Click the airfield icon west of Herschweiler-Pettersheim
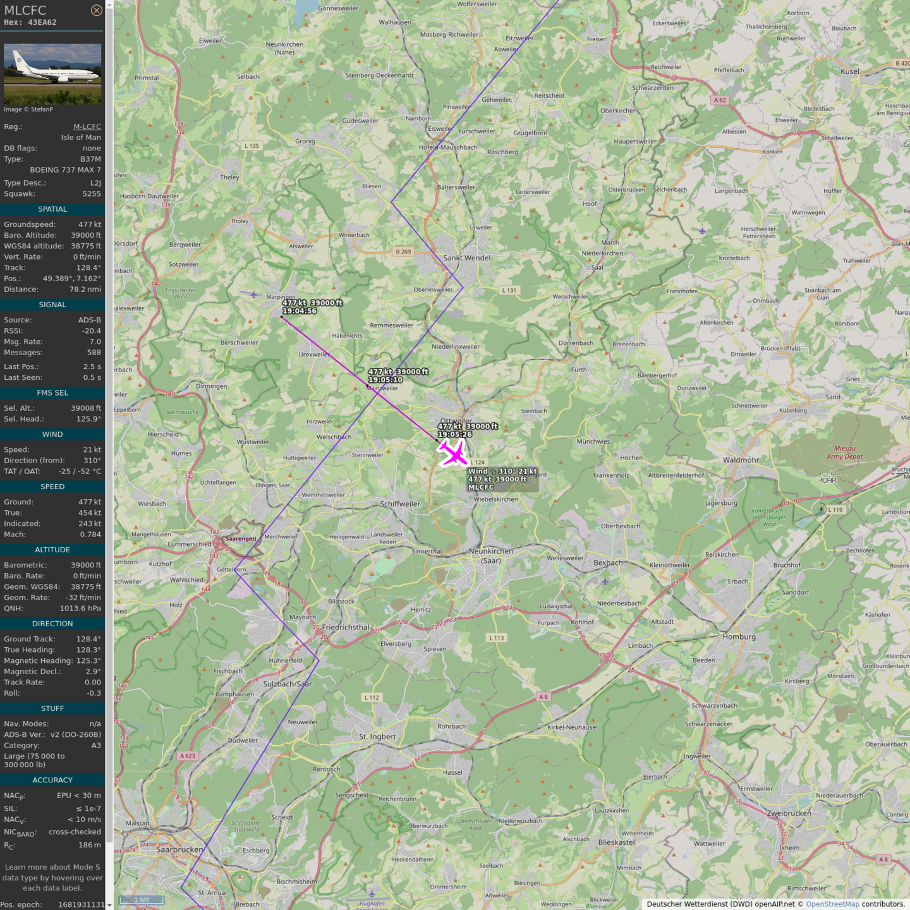 click(x=702, y=231)
